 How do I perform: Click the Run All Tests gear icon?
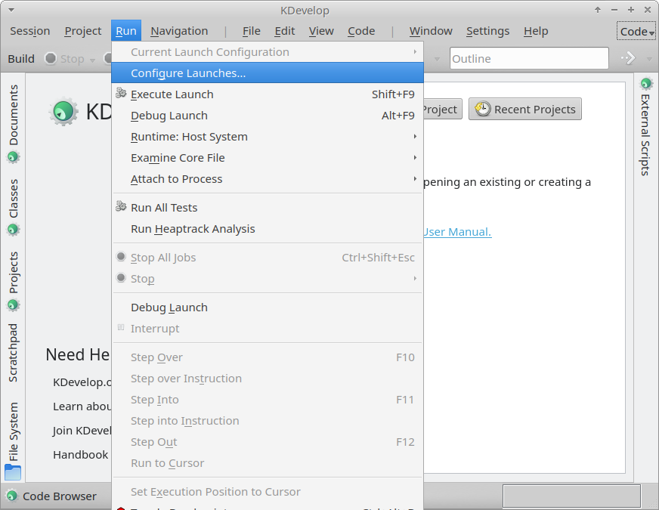121,206
